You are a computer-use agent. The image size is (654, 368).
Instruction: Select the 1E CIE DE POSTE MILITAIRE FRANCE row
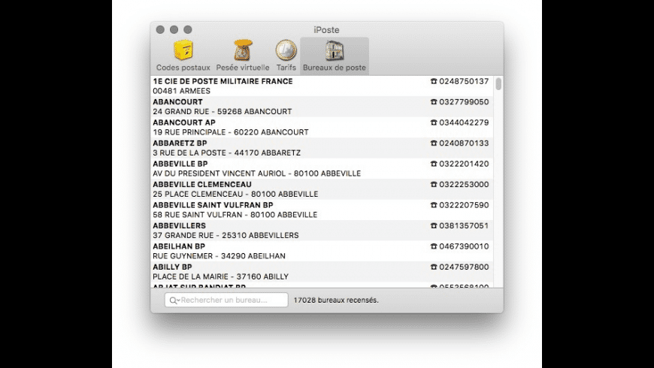pyautogui.click(x=322, y=86)
